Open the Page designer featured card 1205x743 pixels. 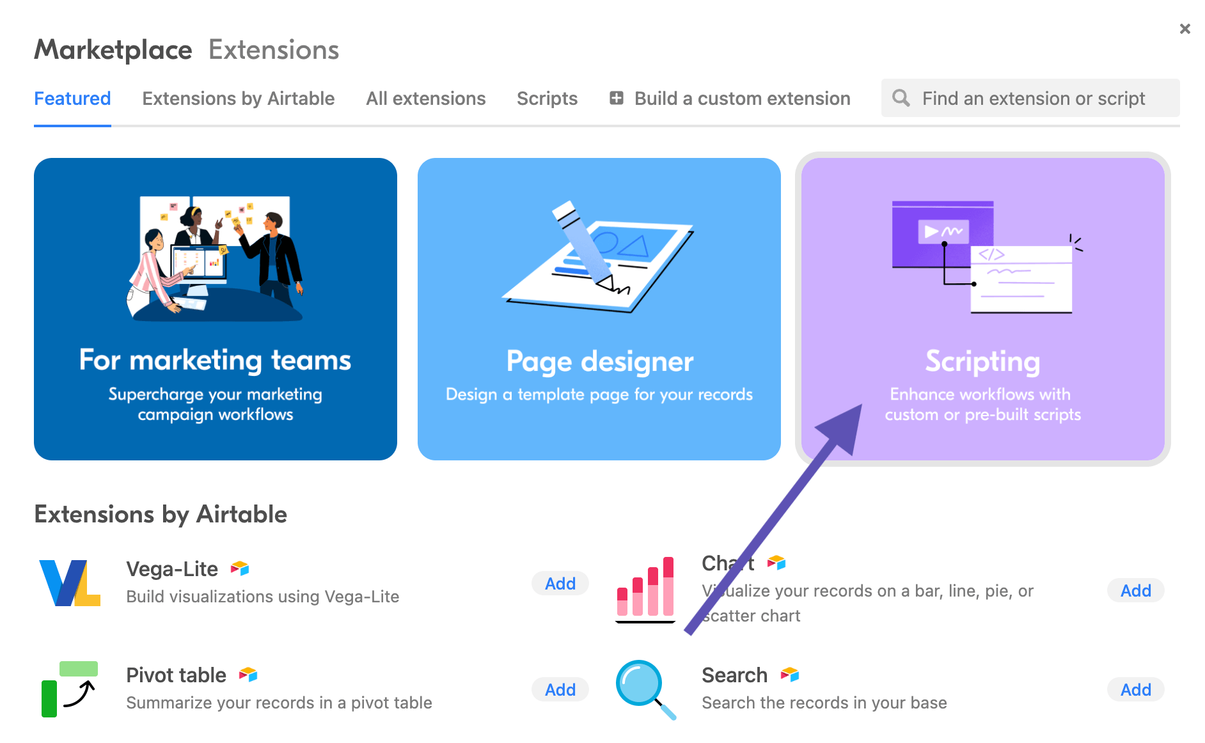[599, 309]
